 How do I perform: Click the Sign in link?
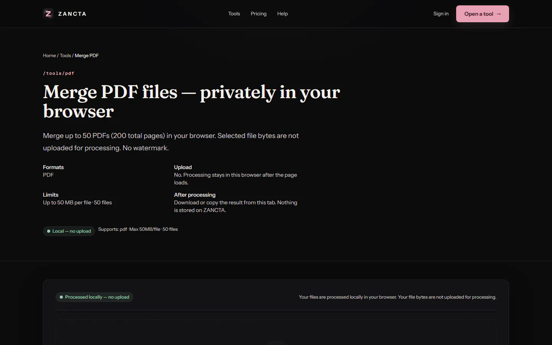441,14
